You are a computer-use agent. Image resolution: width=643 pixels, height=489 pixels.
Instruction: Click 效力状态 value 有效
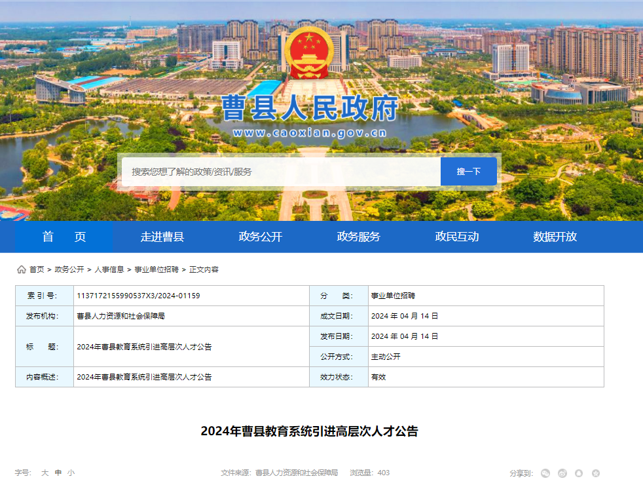click(x=378, y=377)
